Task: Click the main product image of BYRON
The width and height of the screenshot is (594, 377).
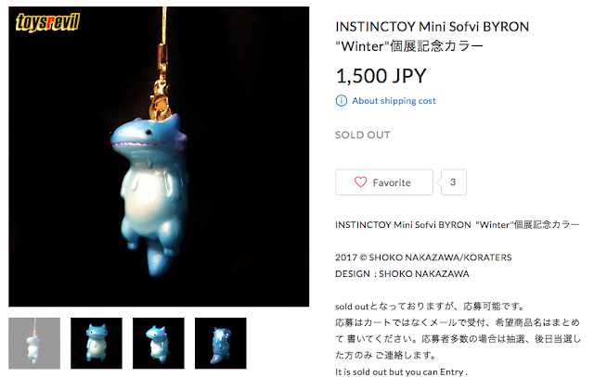Action: click(x=159, y=157)
